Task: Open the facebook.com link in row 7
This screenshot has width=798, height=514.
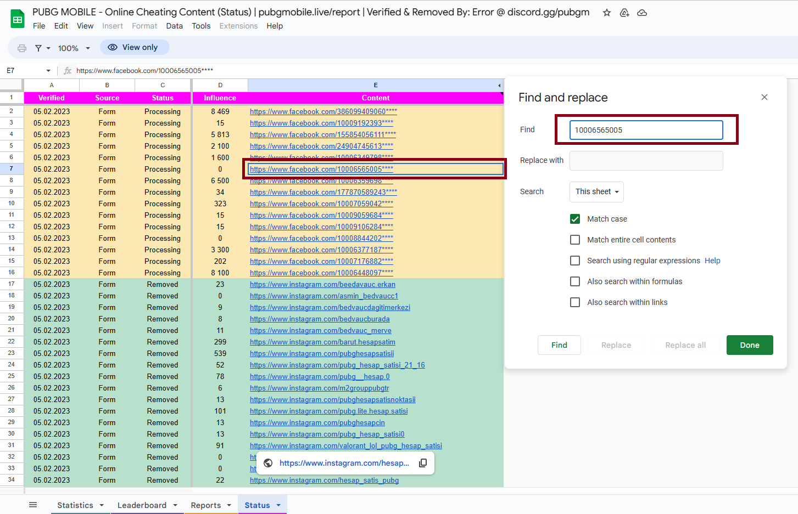Action: (x=321, y=169)
